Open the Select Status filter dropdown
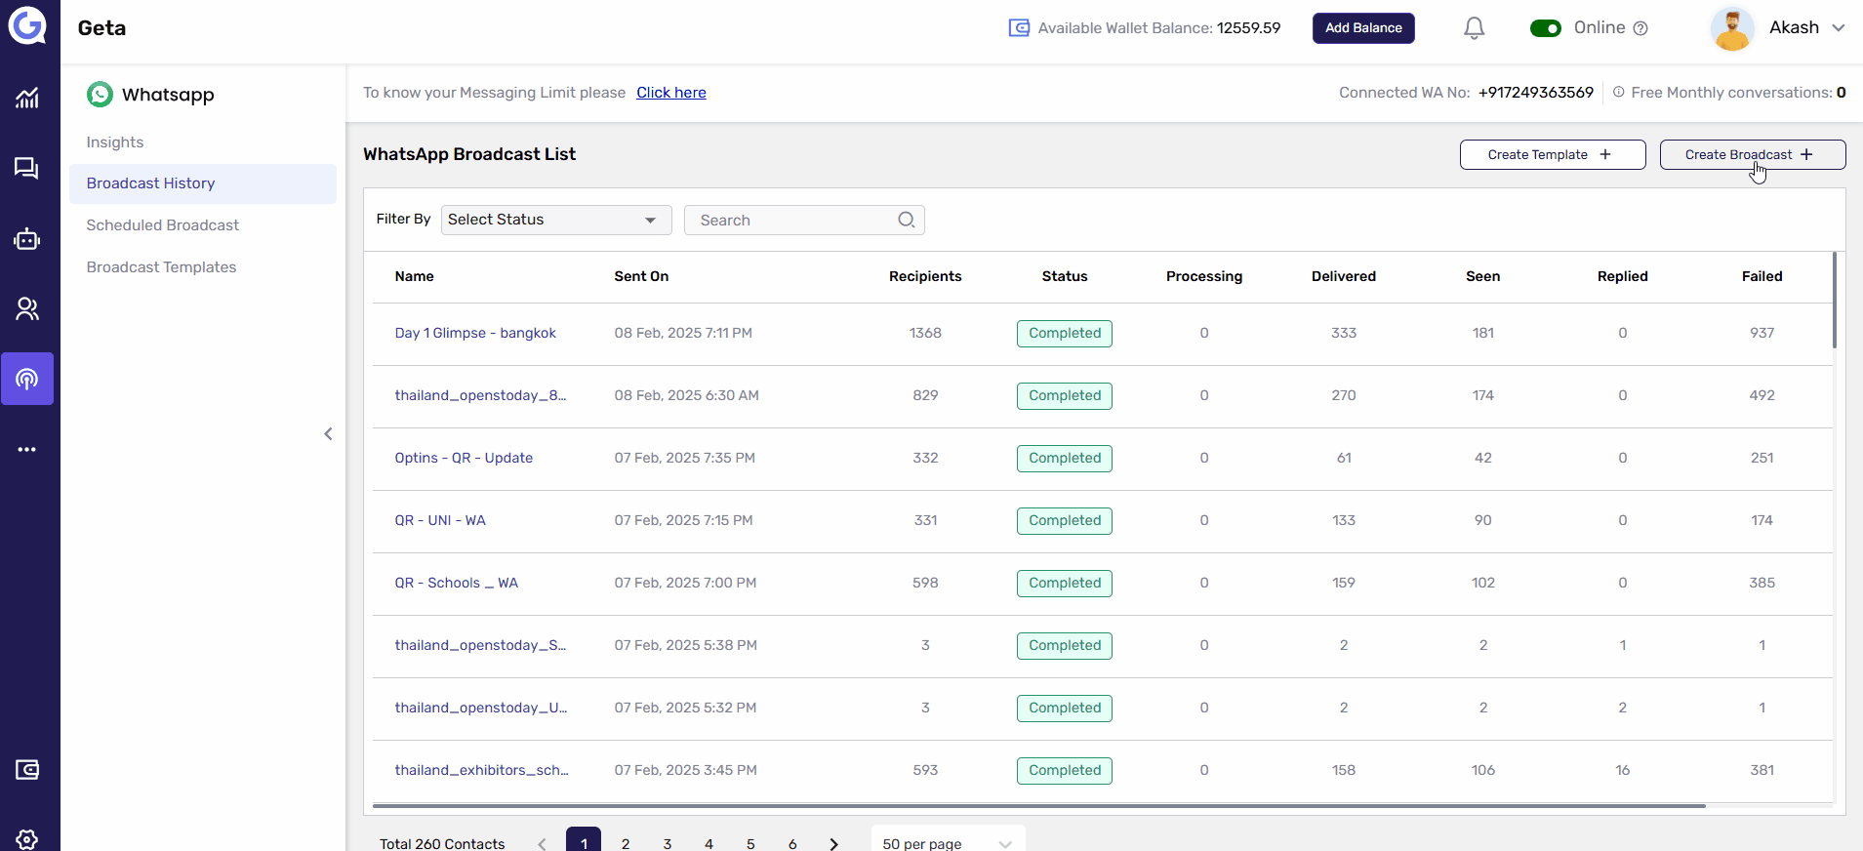This screenshot has height=851, width=1863. 555,220
